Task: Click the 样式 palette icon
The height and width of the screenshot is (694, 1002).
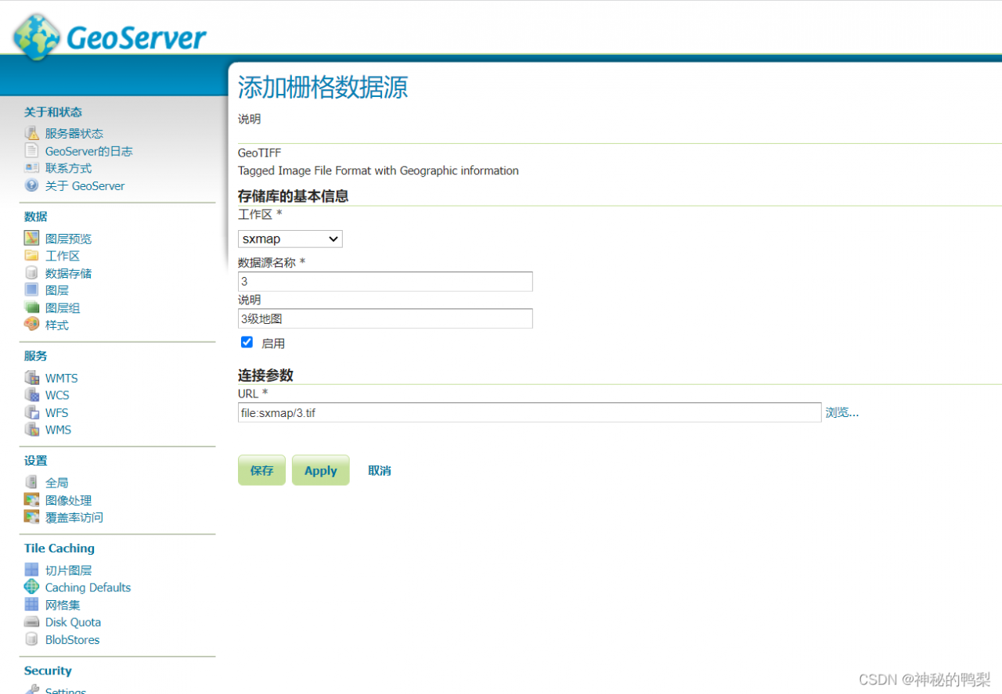Action: coord(31,324)
